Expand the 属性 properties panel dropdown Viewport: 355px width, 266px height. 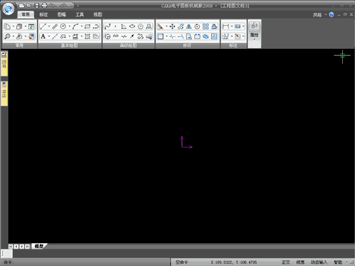tap(255, 39)
